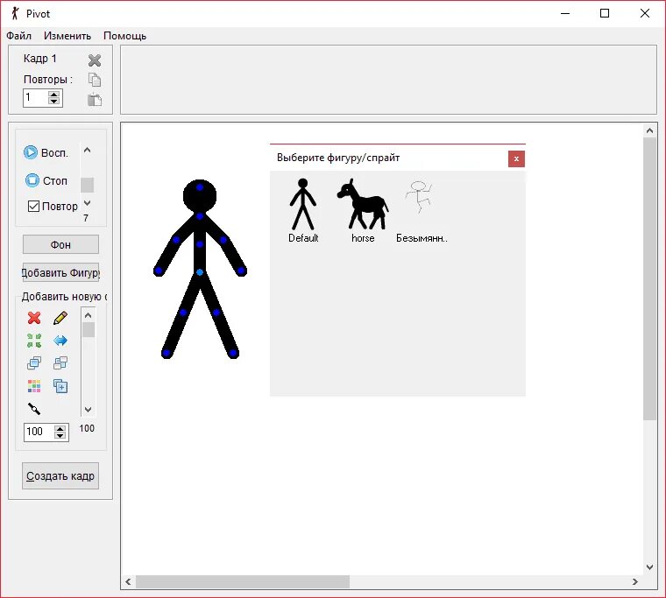The height and width of the screenshot is (598, 666).
Task: Click the green center figure arrows icon
Action: tap(34, 341)
